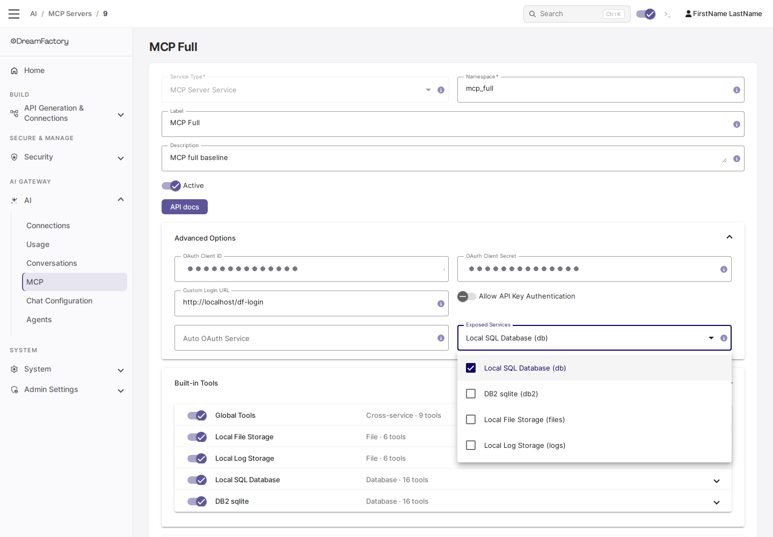Click the MCP Servers breadcrumb link
773x537 pixels.
click(70, 14)
